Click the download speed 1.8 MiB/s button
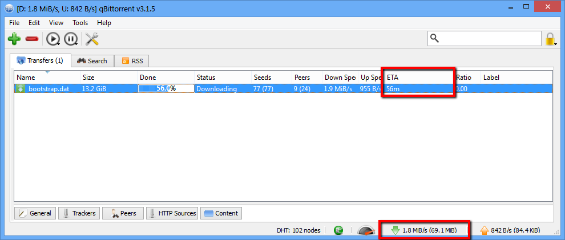The width and height of the screenshot is (565, 240). click(426, 230)
